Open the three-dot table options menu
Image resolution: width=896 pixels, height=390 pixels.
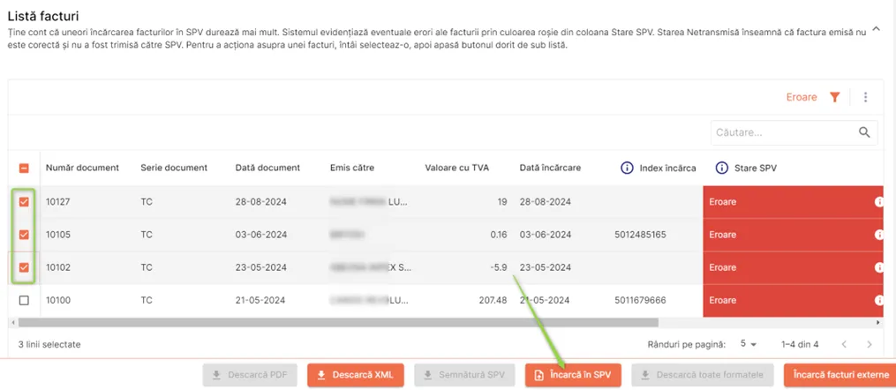tap(866, 98)
